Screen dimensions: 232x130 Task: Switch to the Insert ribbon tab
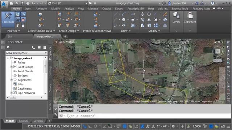[x=28, y=9]
